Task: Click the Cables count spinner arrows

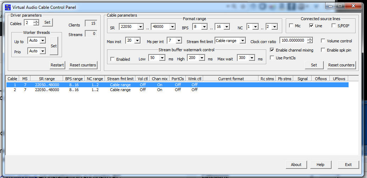Action: pos(36,23)
